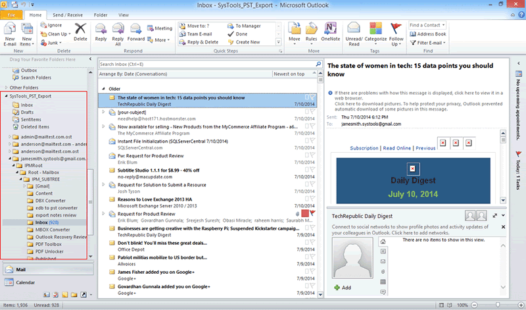Forward the selected email
The image size is (526, 310).
click(136, 32)
